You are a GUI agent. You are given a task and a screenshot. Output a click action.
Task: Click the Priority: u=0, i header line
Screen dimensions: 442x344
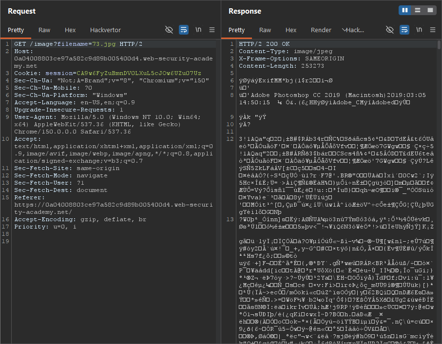pos(45,227)
